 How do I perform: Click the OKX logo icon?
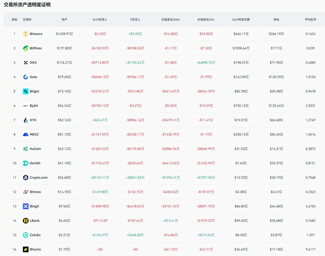pos(25,63)
